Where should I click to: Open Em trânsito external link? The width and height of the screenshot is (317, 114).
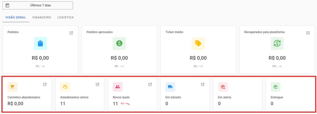coord(202,84)
